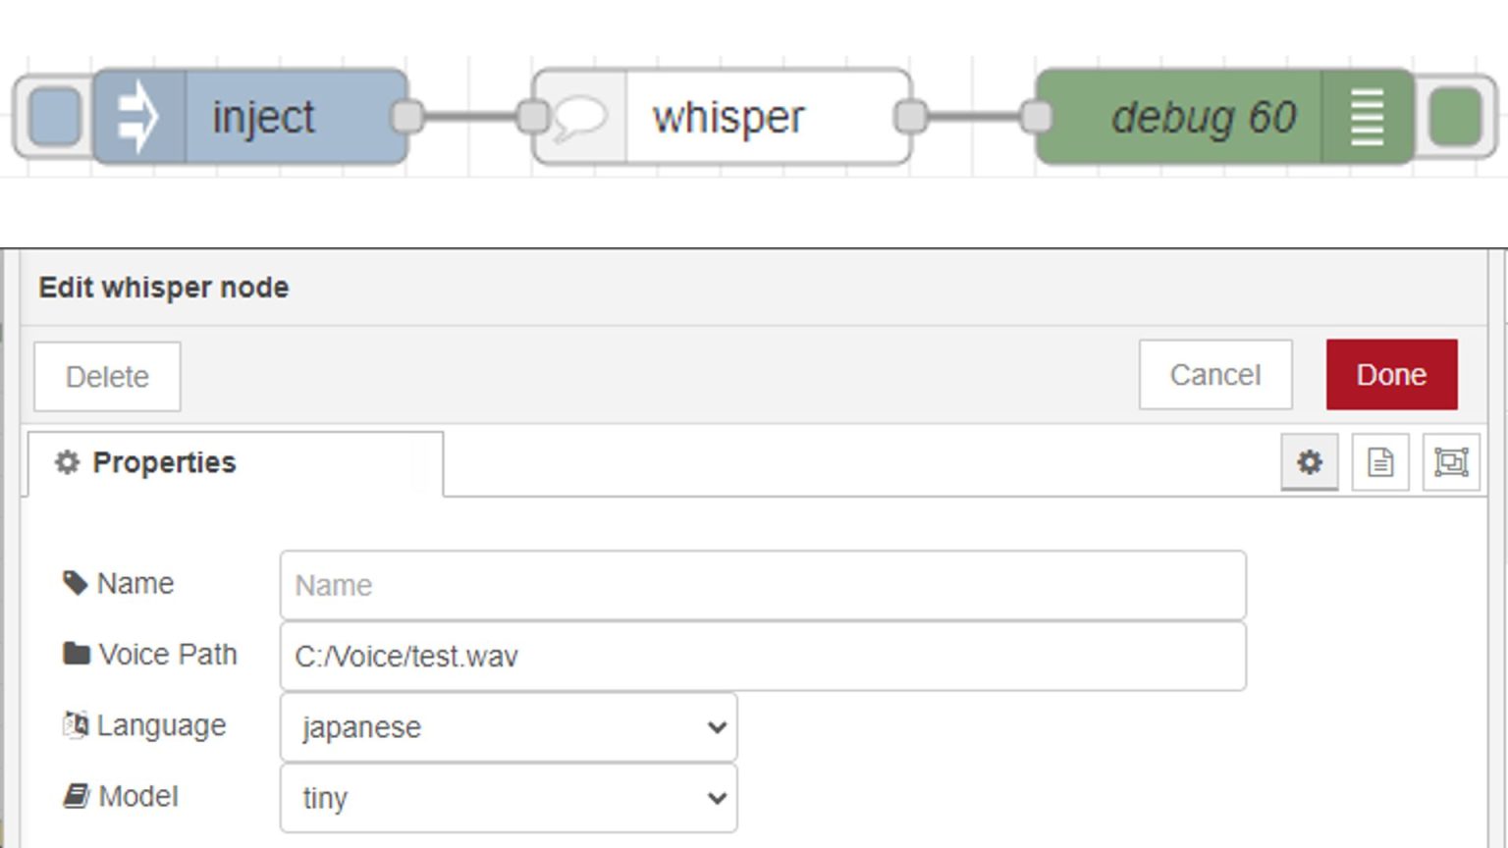The height and width of the screenshot is (848, 1508).
Task: Click the whisper node speech bubble icon
Action: (579, 117)
